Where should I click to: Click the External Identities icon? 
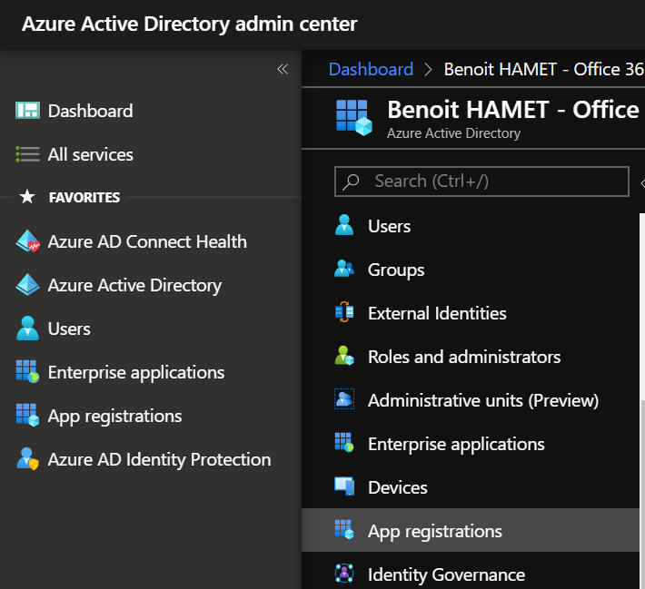(x=344, y=313)
